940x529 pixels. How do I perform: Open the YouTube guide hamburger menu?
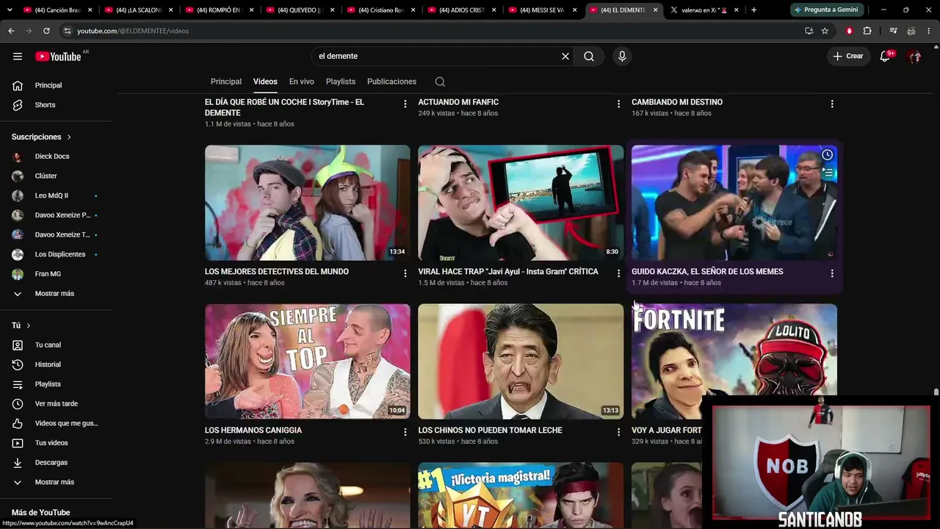tap(18, 57)
